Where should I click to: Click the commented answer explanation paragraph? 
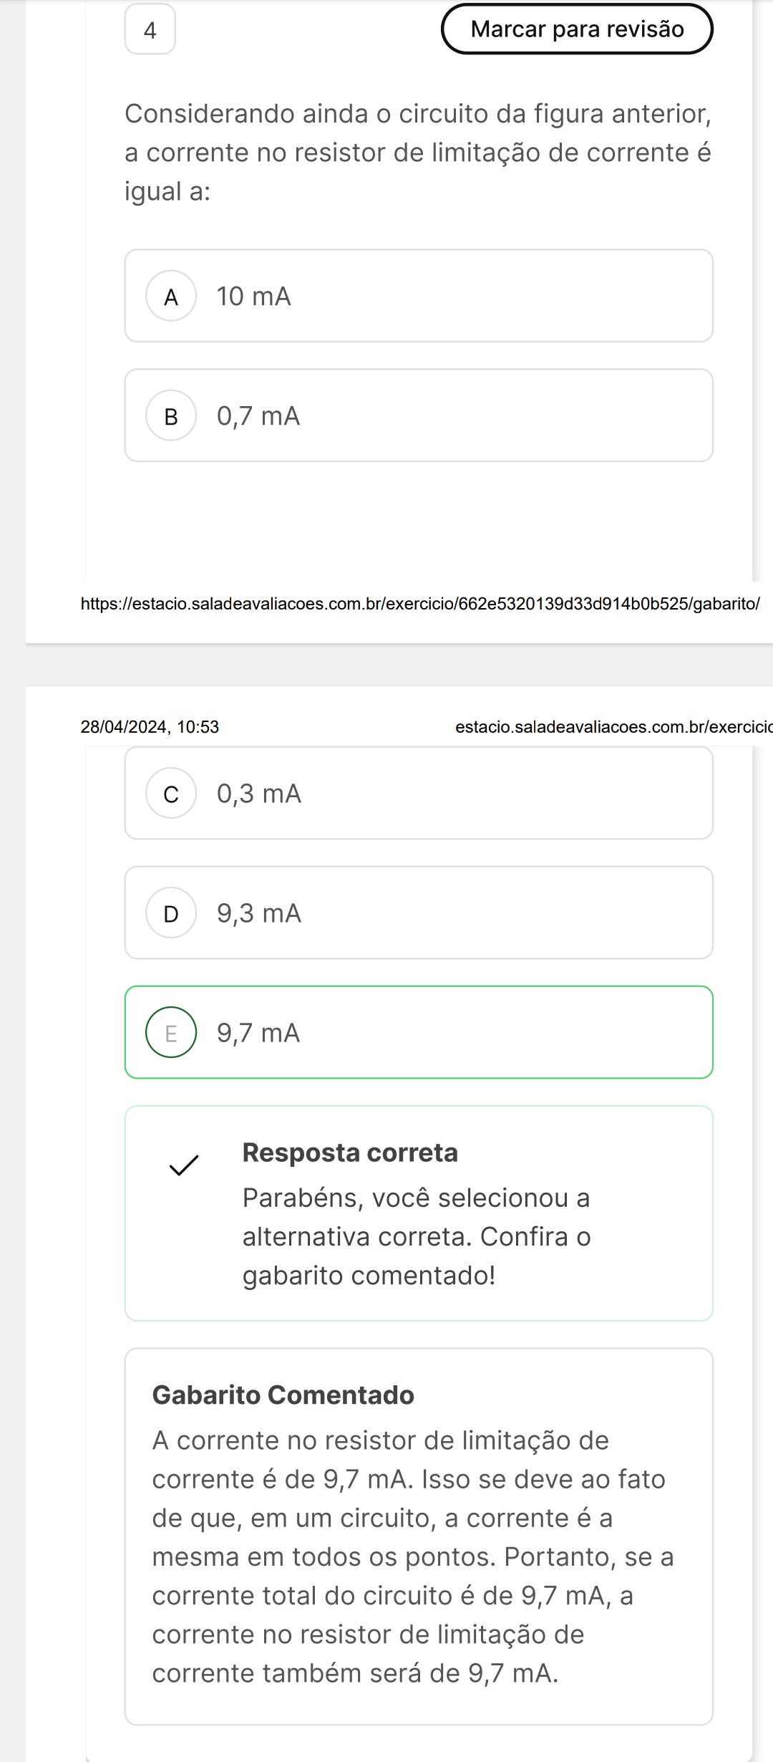pos(413,1556)
